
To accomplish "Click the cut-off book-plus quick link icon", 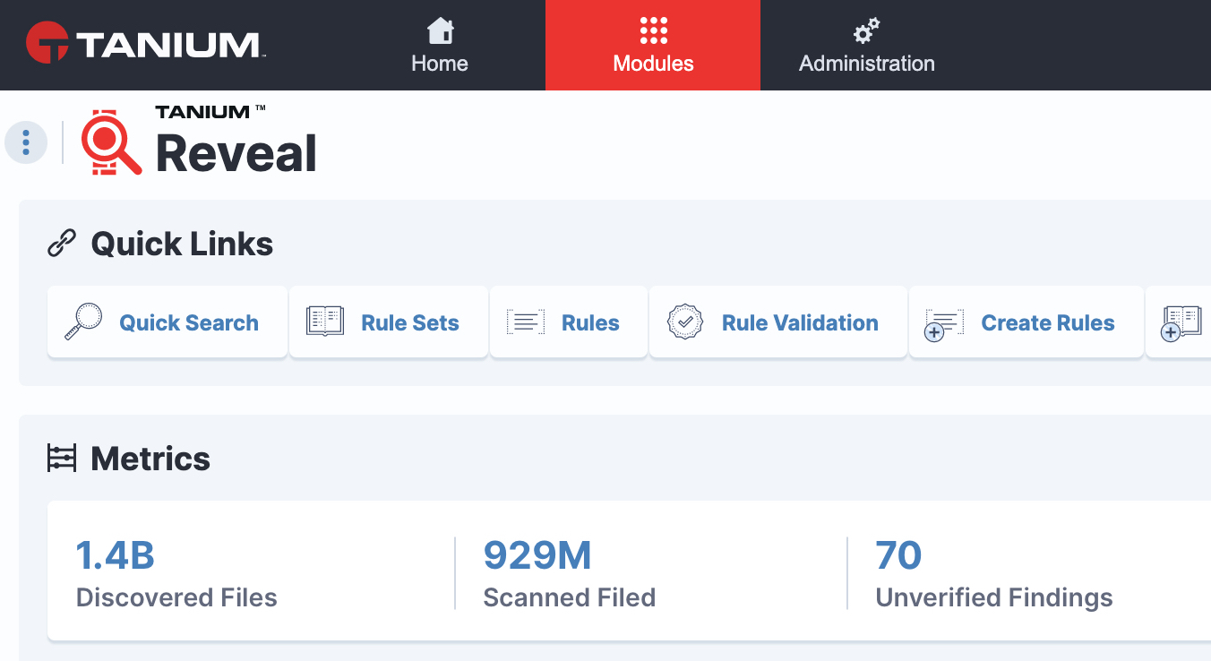I will (1181, 323).
